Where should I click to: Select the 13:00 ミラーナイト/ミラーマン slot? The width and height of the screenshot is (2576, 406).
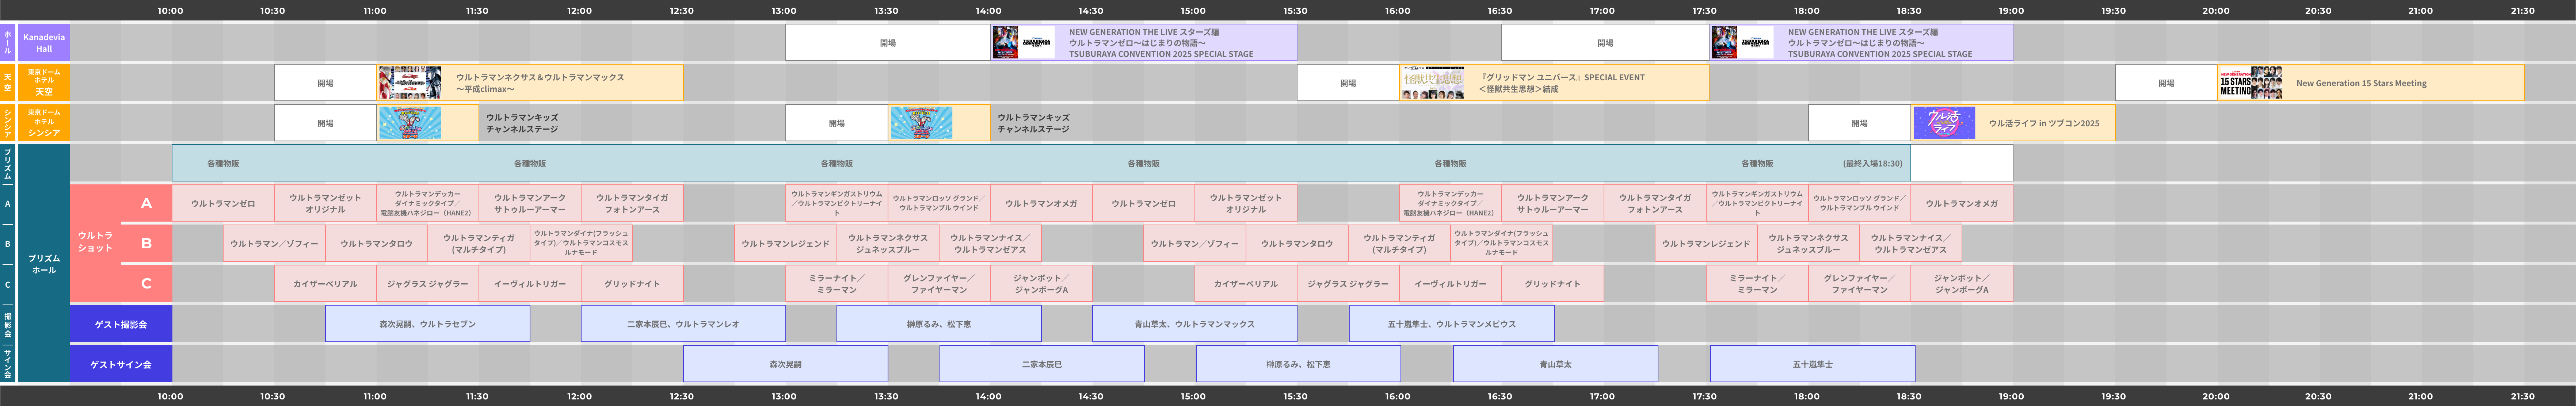point(837,284)
